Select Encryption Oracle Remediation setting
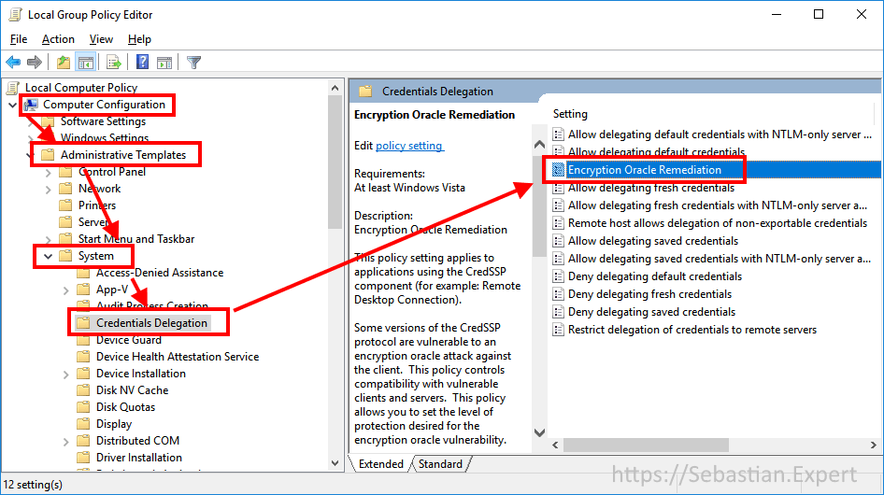The width and height of the screenshot is (884, 495). [x=645, y=170]
